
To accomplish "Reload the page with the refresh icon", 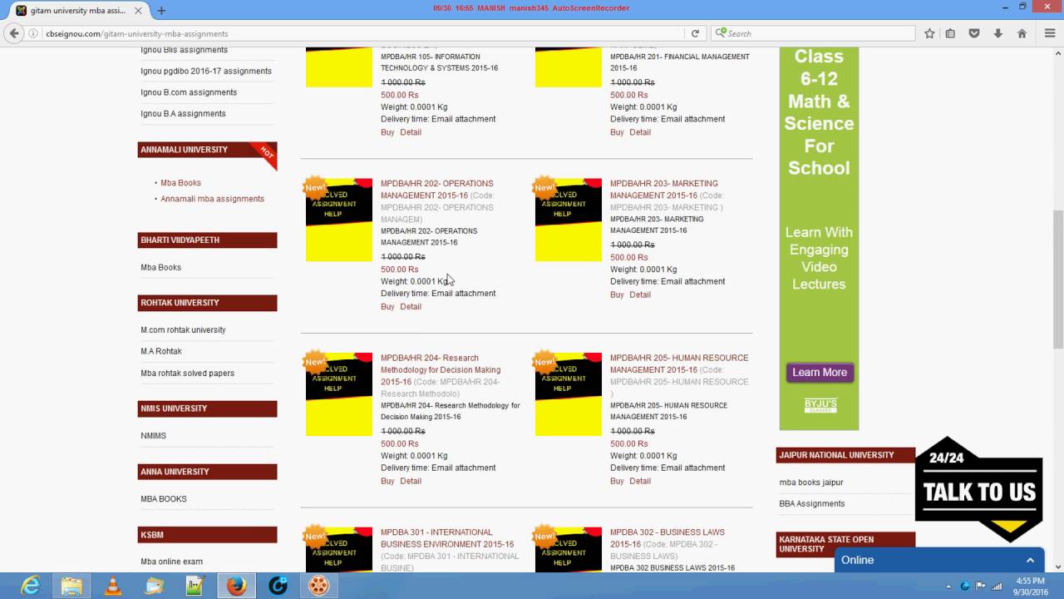I will (x=695, y=33).
